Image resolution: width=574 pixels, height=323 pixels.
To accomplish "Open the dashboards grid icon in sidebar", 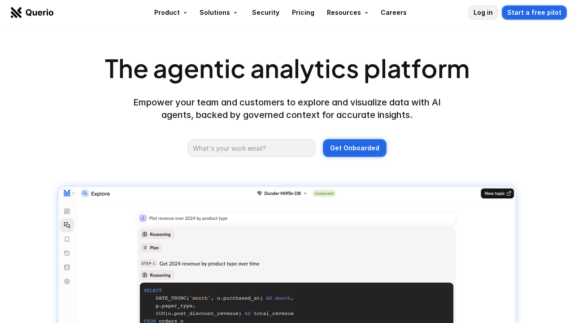I will pyautogui.click(x=66, y=211).
